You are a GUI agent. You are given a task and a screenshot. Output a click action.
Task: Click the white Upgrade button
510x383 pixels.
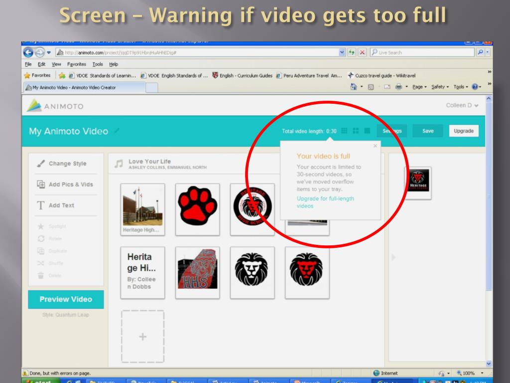(464, 131)
